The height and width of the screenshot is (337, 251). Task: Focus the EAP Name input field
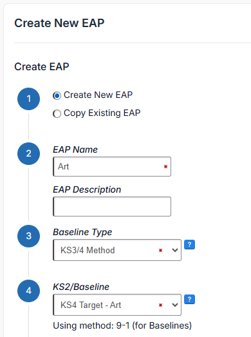[x=112, y=166]
